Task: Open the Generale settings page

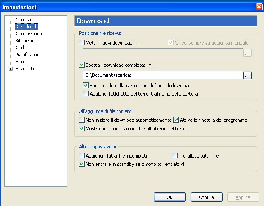Action: point(24,20)
